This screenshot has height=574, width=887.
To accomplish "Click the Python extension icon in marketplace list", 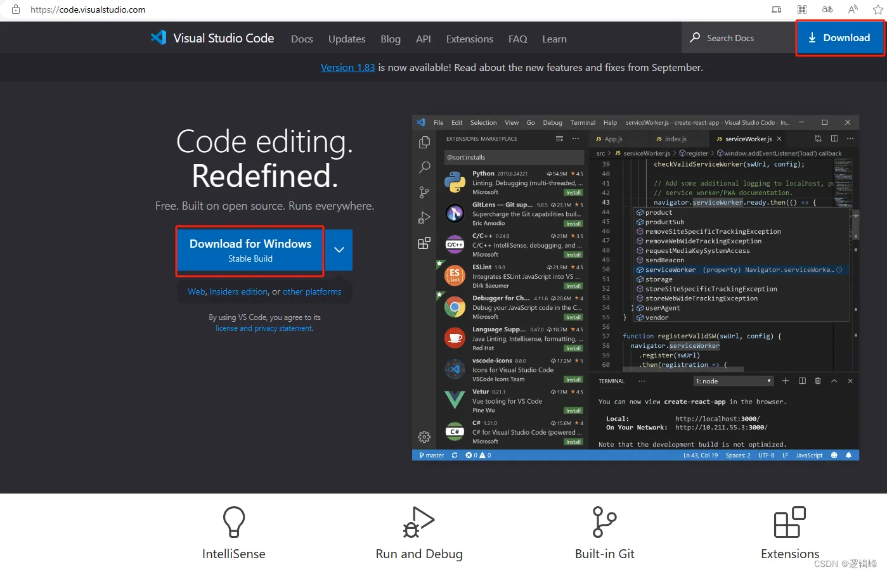I will (455, 182).
